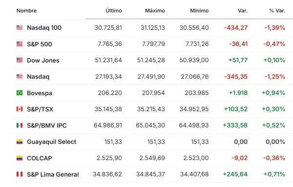Click the Ecuador flag beside Guayaquil Select
Viewport: 293px width, 187px height.
click(20, 142)
